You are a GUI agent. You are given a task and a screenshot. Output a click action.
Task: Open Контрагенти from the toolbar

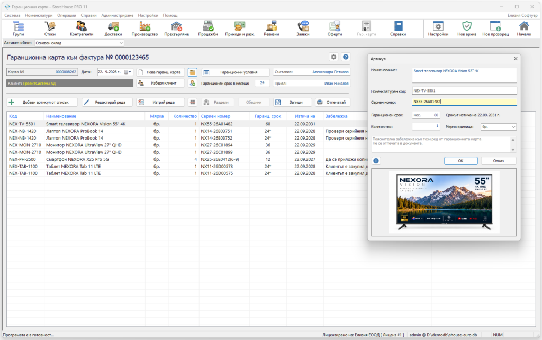click(82, 29)
